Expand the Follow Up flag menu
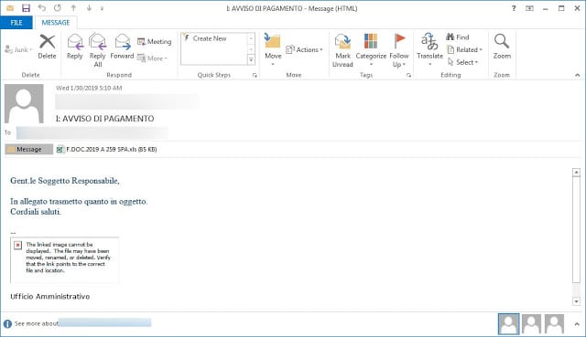This screenshot has width=586, height=337. click(399, 50)
